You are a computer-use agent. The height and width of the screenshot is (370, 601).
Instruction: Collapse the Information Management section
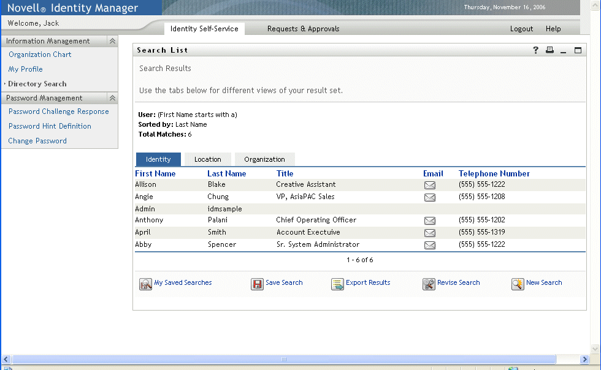pyautogui.click(x=112, y=41)
